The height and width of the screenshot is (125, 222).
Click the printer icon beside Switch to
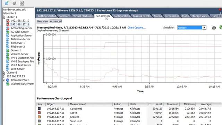[x=214, y=28]
